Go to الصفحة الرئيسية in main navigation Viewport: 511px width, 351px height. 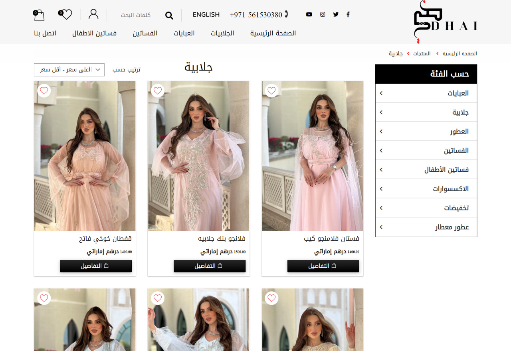click(273, 33)
